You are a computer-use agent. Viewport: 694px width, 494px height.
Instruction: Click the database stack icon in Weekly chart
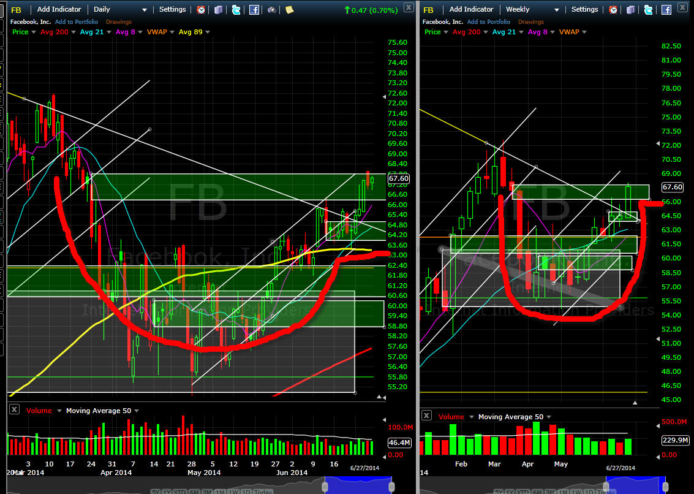coord(631,9)
